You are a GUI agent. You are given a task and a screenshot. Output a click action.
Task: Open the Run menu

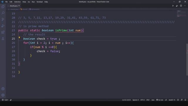[x=33, y=2]
